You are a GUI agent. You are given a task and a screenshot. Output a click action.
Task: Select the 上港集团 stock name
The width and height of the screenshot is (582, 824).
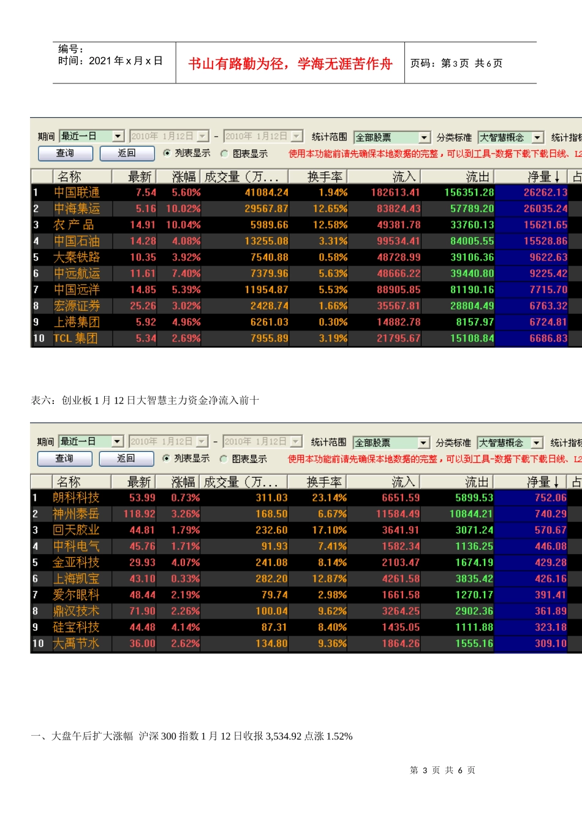coord(77,322)
